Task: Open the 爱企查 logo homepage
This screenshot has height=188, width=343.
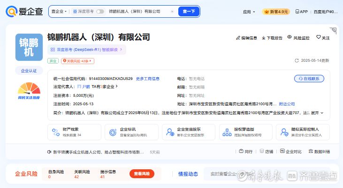Action: point(24,11)
